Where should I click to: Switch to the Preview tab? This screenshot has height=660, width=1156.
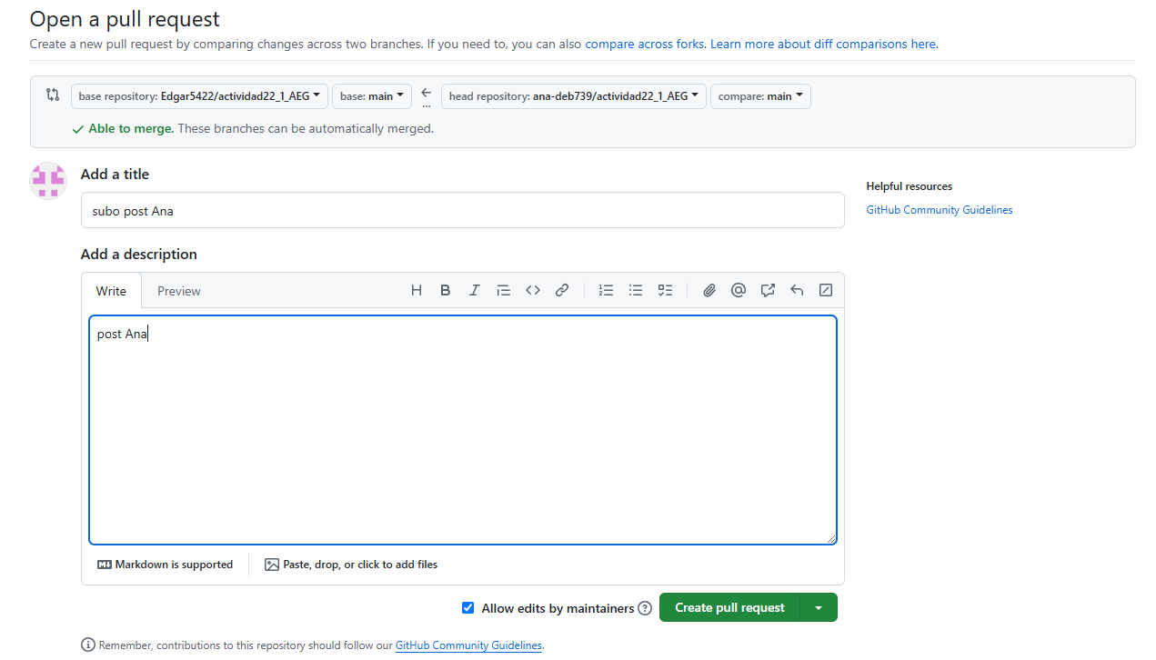click(x=178, y=291)
